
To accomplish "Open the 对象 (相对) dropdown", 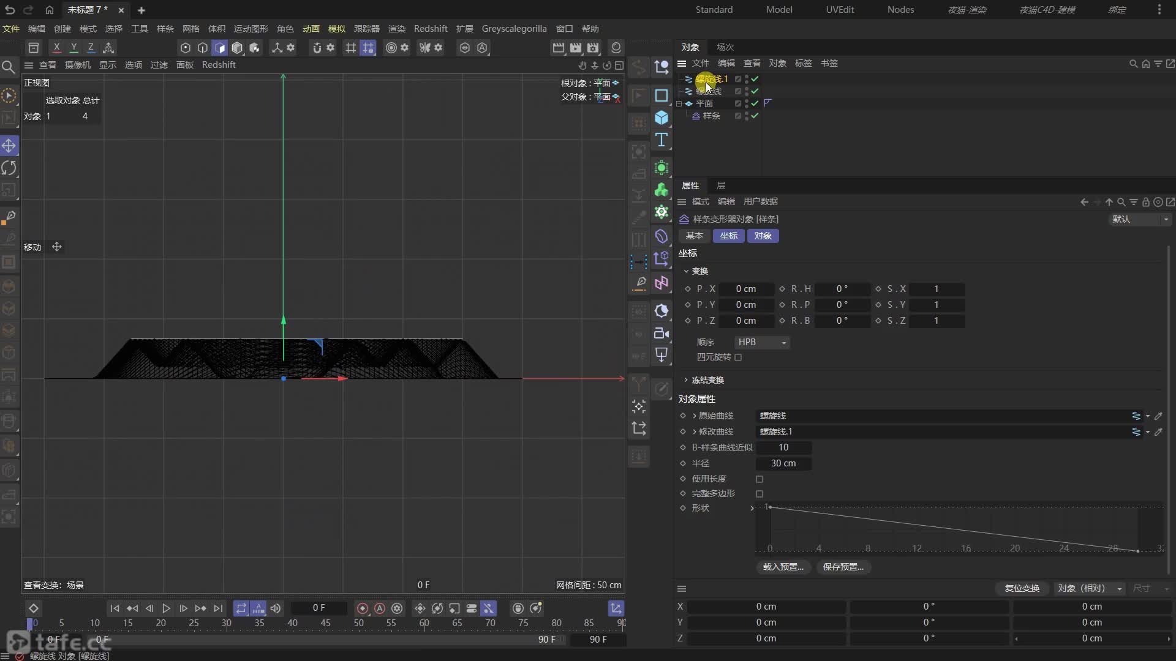I will (x=1090, y=588).
